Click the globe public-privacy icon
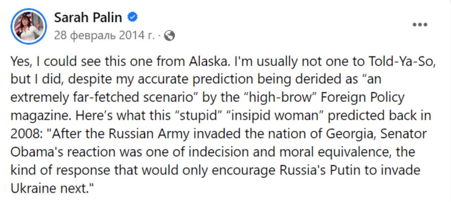This screenshot has width=451, height=202. [169, 36]
